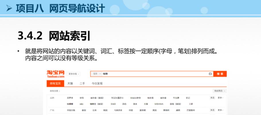Filter origin by 美国
Screen dimensions: 261x115
[155, 110]
